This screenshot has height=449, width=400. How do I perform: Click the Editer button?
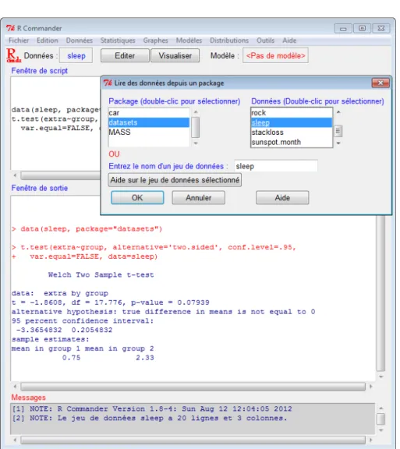pyautogui.click(x=125, y=55)
